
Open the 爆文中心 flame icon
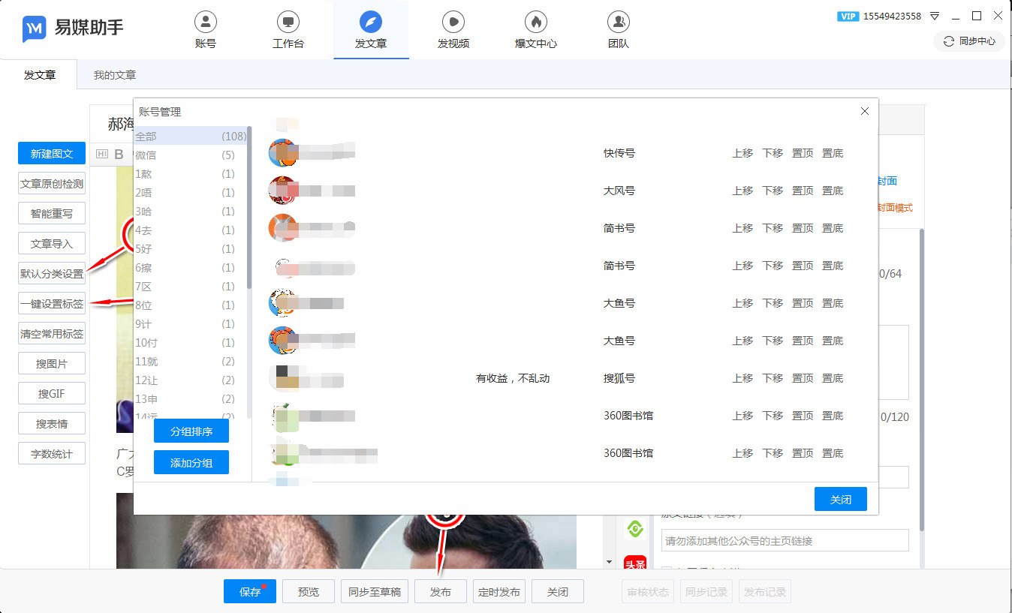click(535, 22)
